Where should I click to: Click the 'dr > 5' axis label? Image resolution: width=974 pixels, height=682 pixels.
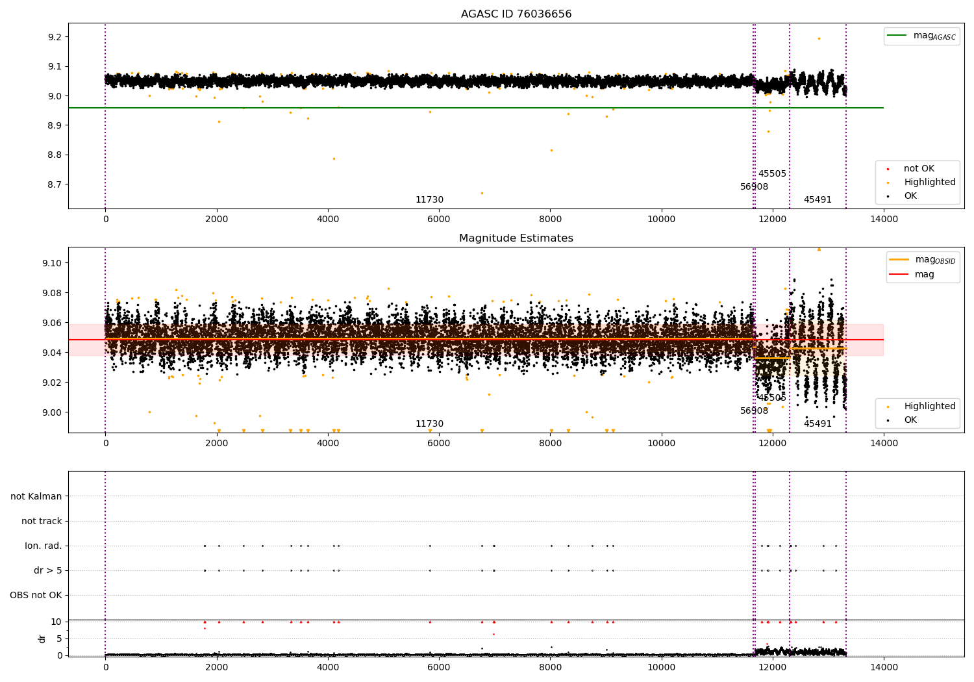[48, 570]
